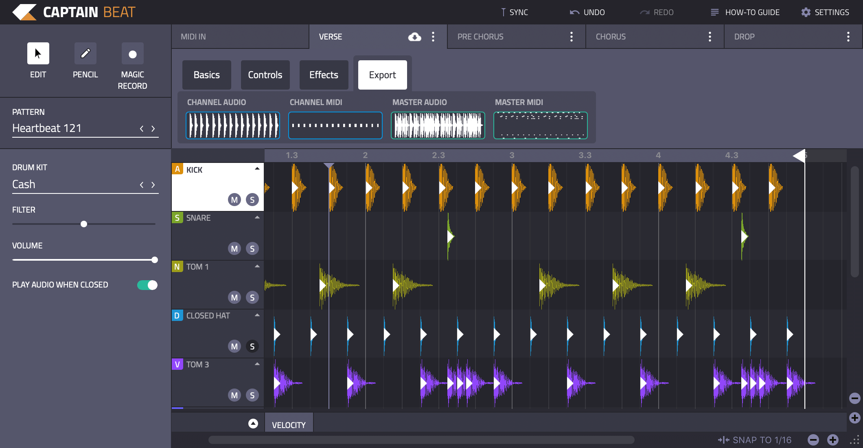Activate the Magic Record tool

[133, 53]
